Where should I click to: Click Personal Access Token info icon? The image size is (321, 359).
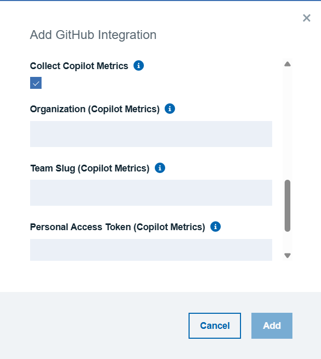[x=216, y=227]
